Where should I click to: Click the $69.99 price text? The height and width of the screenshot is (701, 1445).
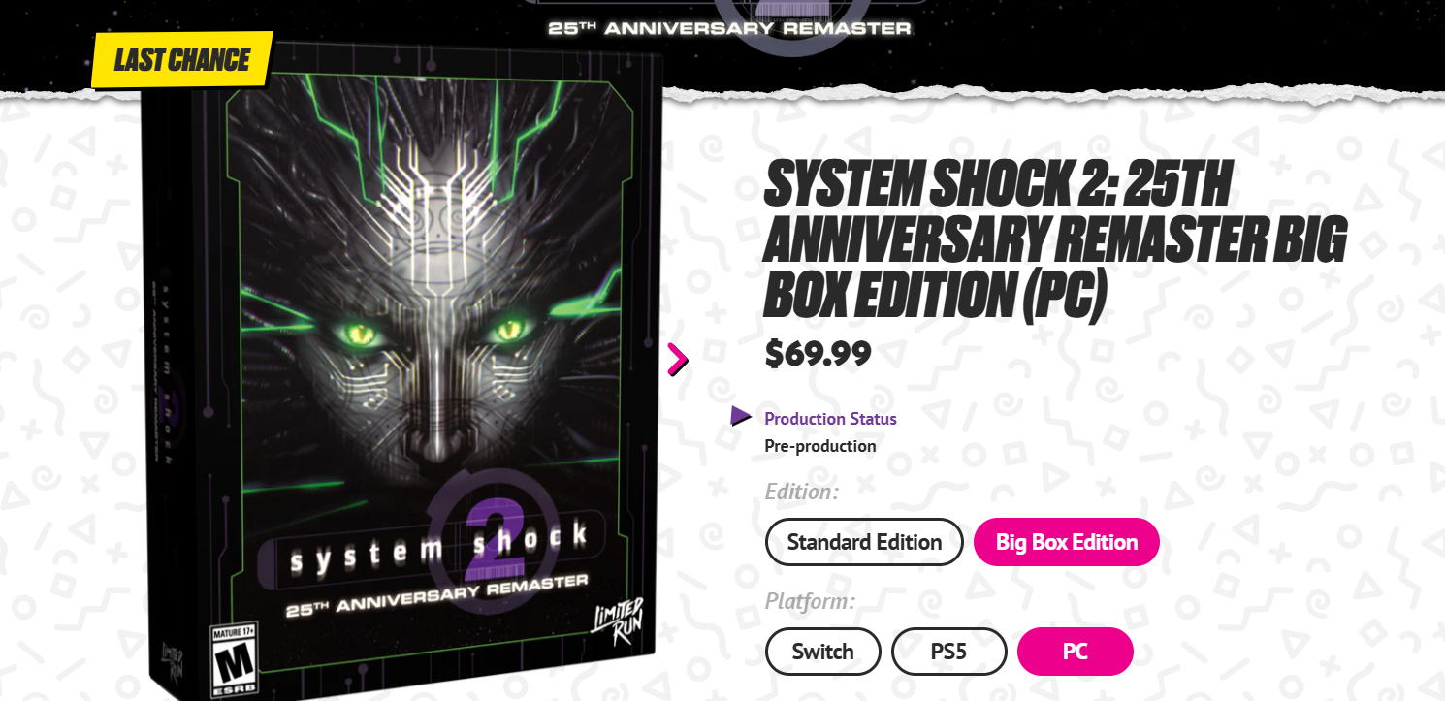[818, 354]
